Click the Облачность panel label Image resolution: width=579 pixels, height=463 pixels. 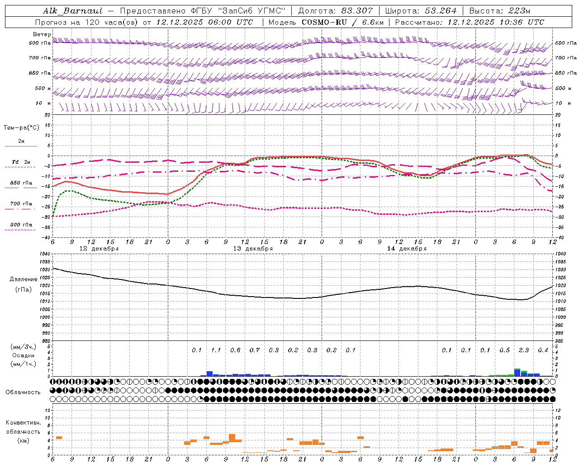23,392
